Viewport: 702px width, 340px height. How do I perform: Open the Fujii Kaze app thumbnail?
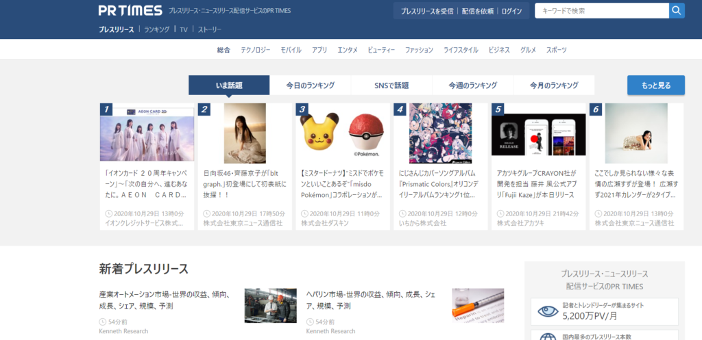(x=539, y=135)
